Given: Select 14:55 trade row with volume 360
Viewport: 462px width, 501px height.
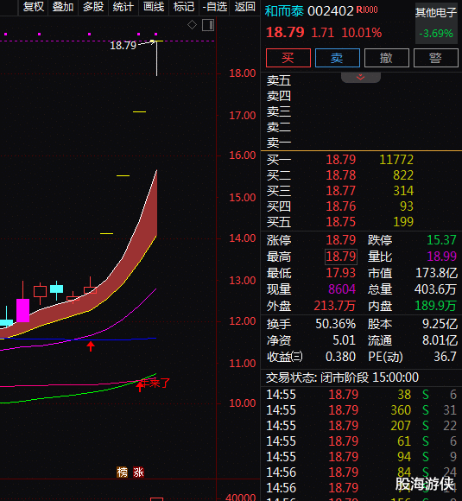Looking at the screenshot, I should click(361, 410).
